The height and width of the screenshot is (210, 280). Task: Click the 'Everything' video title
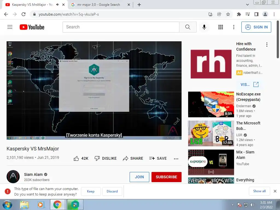[245, 180]
